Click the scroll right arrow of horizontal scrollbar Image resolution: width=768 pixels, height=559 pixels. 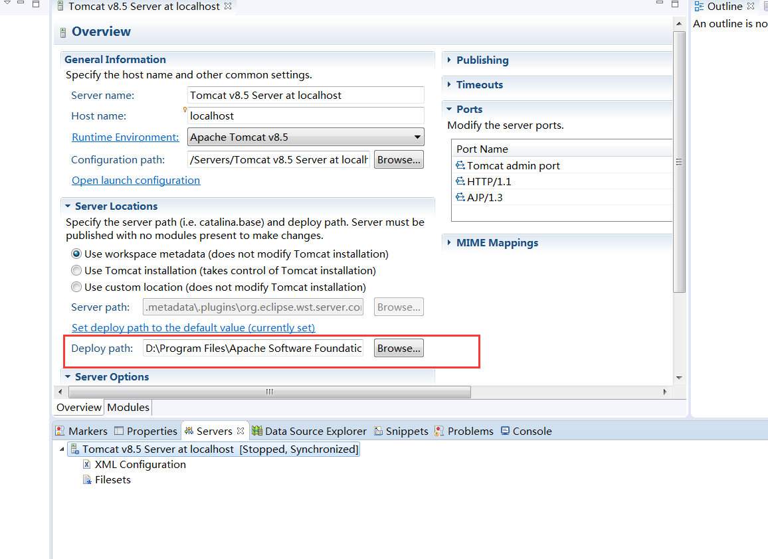click(664, 392)
